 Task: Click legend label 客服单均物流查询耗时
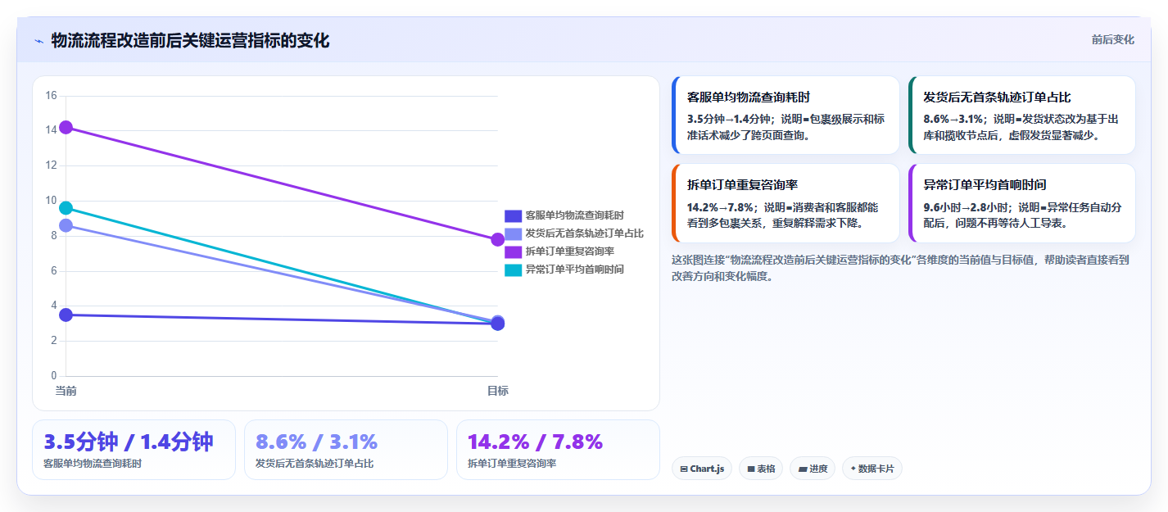574,215
